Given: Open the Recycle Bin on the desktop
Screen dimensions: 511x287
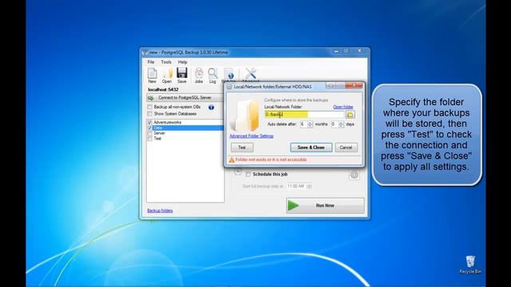Looking at the screenshot, I should pyautogui.click(x=470, y=265).
